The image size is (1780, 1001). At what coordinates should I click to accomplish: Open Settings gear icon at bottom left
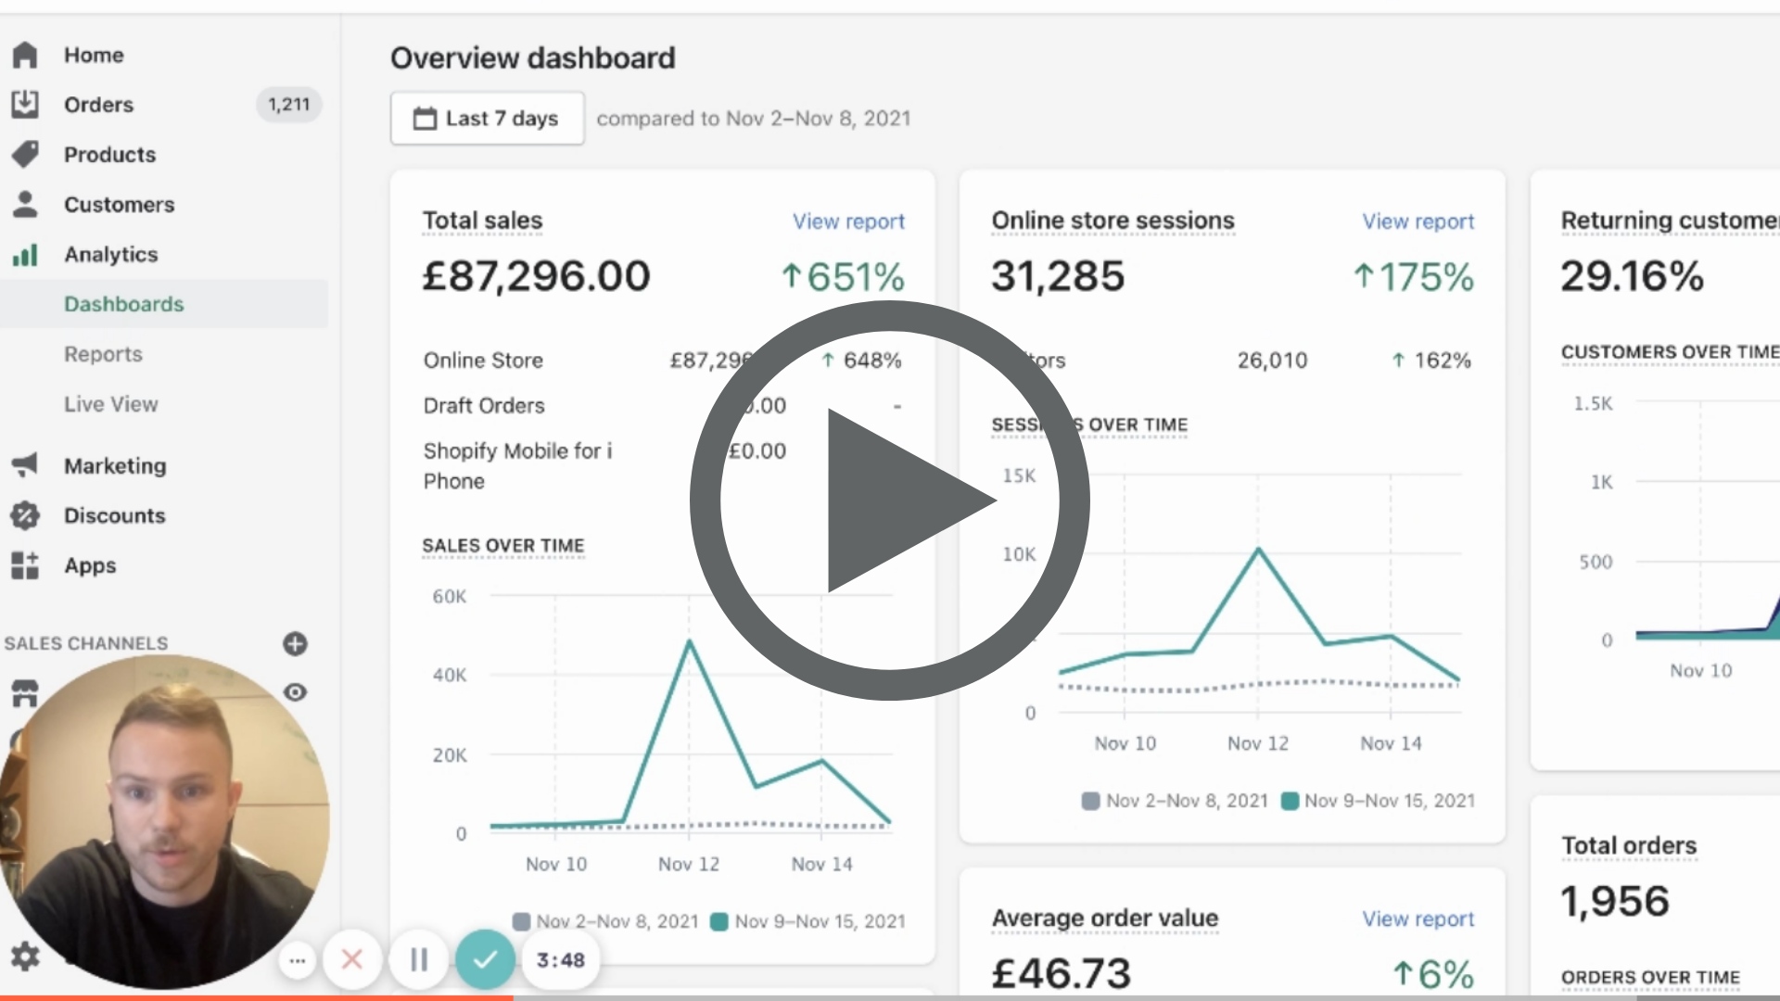[x=25, y=956]
